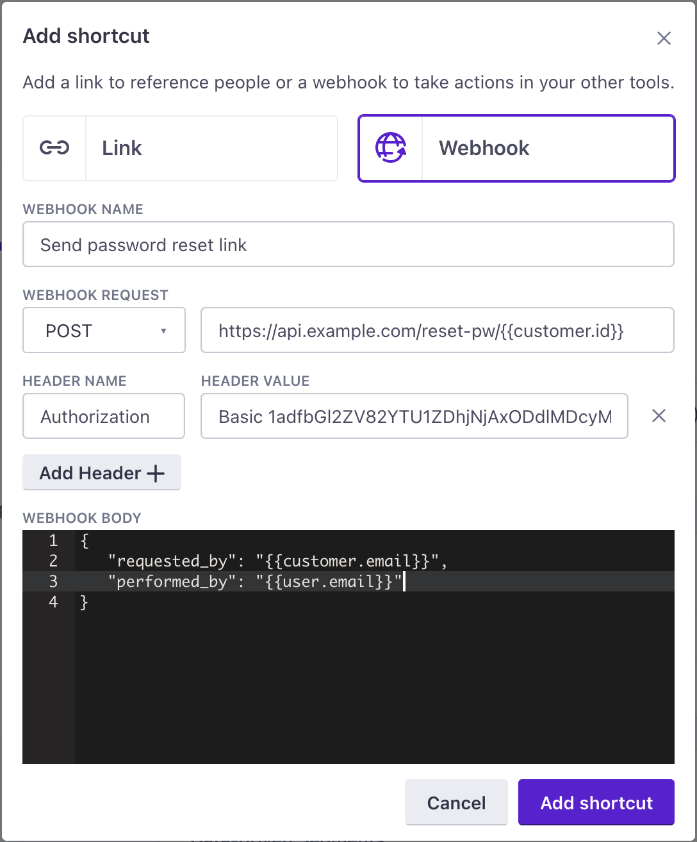Focus the Webhook Name input field
The width and height of the screenshot is (697, 842).
click(x=348, y=245)
